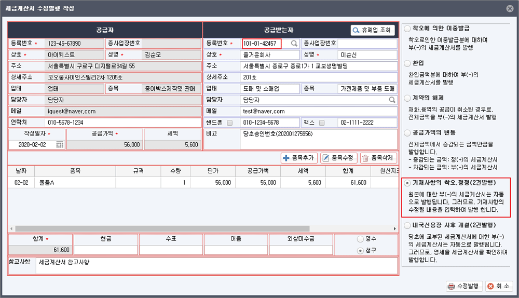Close the 세금계산서 수정발행 dialog
This screenshot has height=298, width=519.
[x=510, y=9]
